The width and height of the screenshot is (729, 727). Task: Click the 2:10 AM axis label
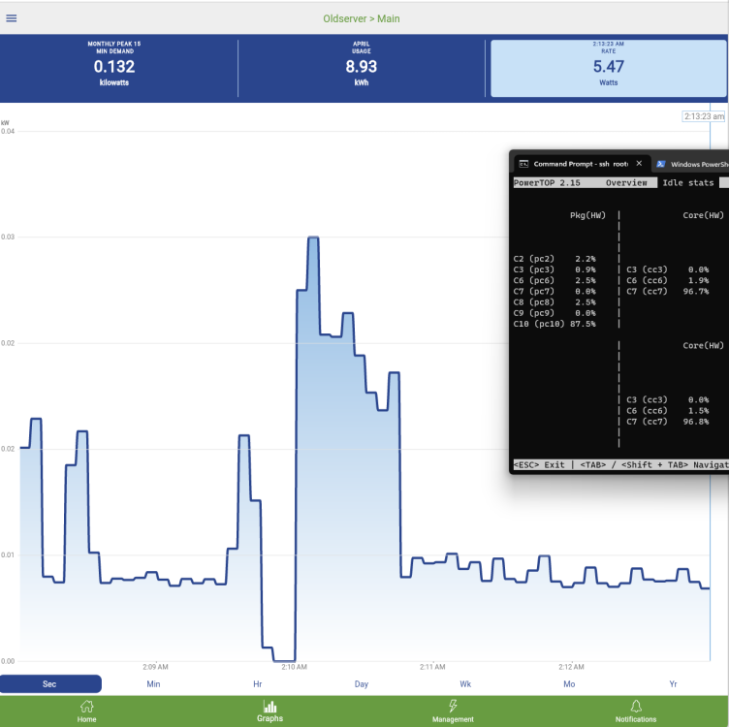point(294,667)
